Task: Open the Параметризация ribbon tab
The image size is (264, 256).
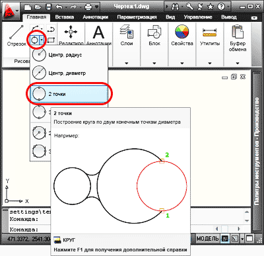Action: tap(137, 17)
